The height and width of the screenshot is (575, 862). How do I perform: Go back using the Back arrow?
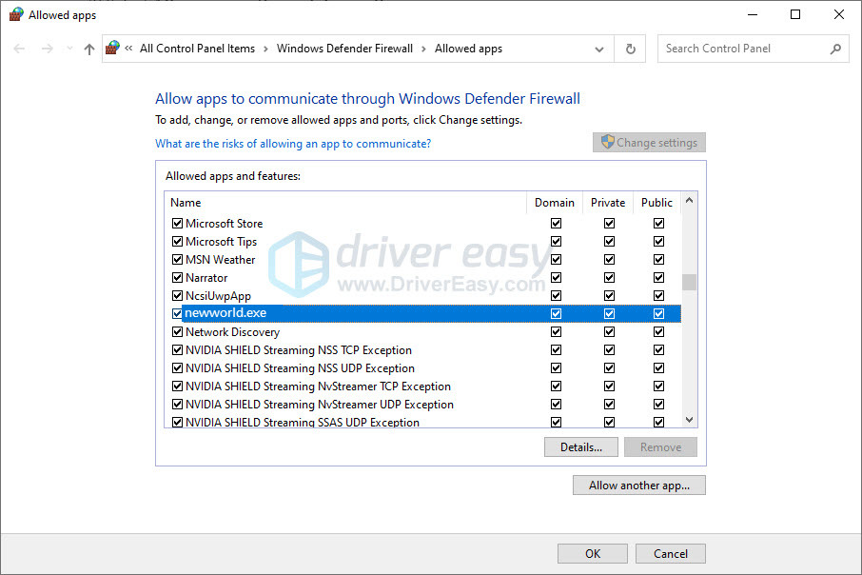tap(19, 49)
